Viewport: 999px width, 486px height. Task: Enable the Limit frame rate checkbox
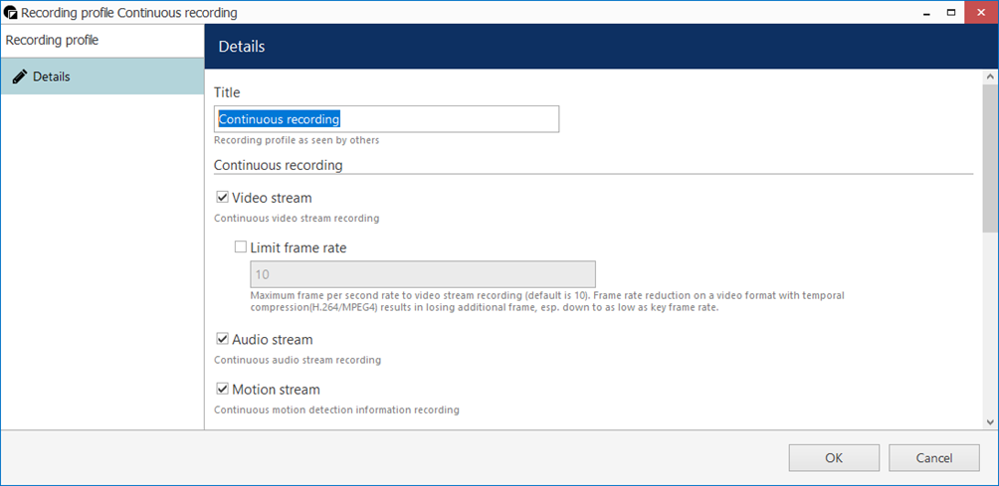tap(241, 247)
